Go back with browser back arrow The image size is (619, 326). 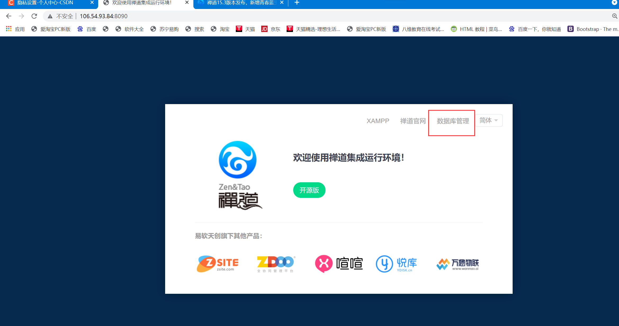9,16
